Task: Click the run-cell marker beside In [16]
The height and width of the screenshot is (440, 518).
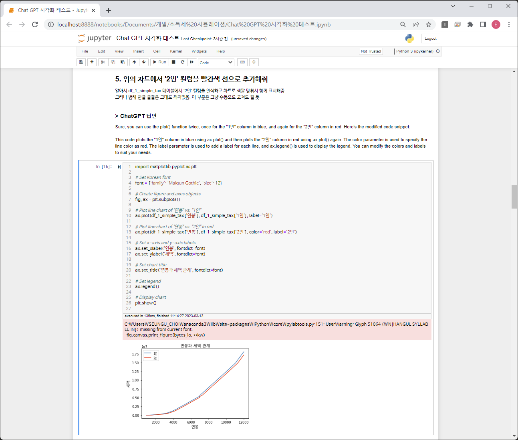Action: coord(119,167)
